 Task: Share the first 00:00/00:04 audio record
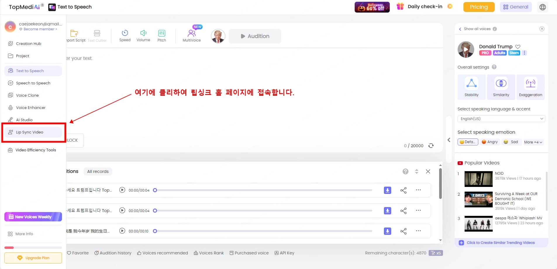[x=403, y=190]
